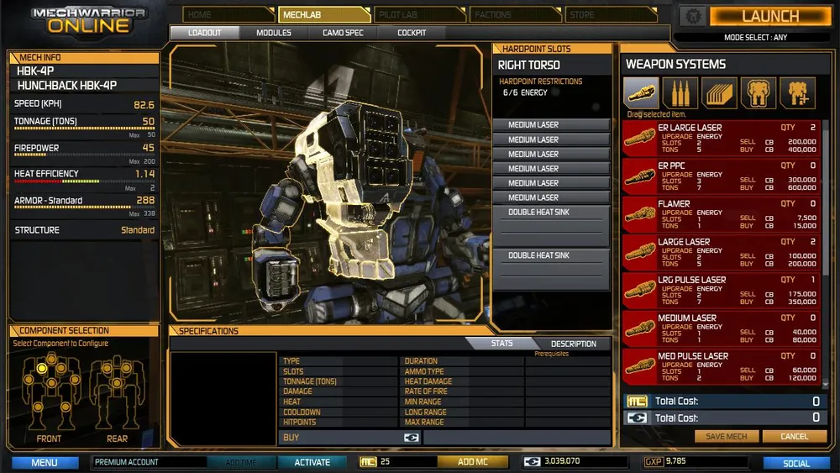Click the Add Time button
Screen dimensions: 840x473
click(241, 462)
